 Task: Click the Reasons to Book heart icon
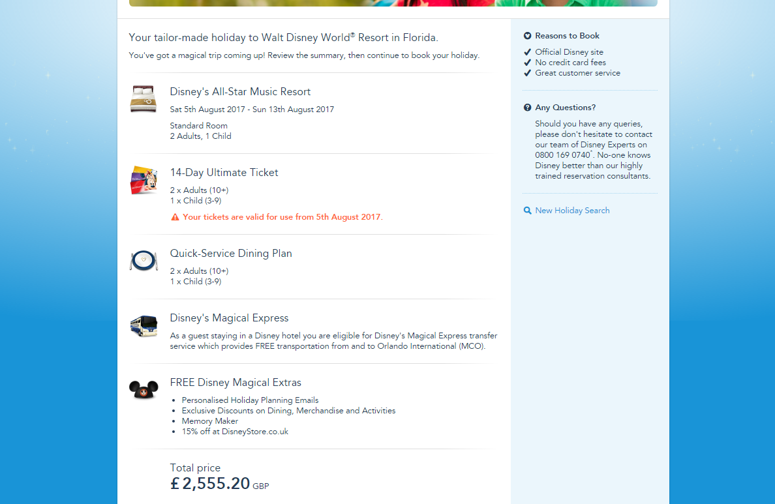click(527, 36)
